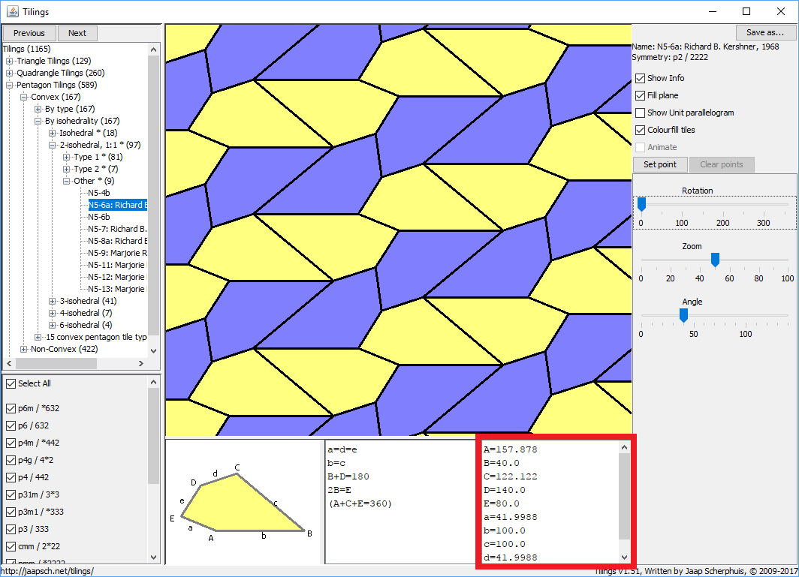Uncheck the p31m / 3*3 symmetry filter

pyautogui.click(x=11, y=495)
